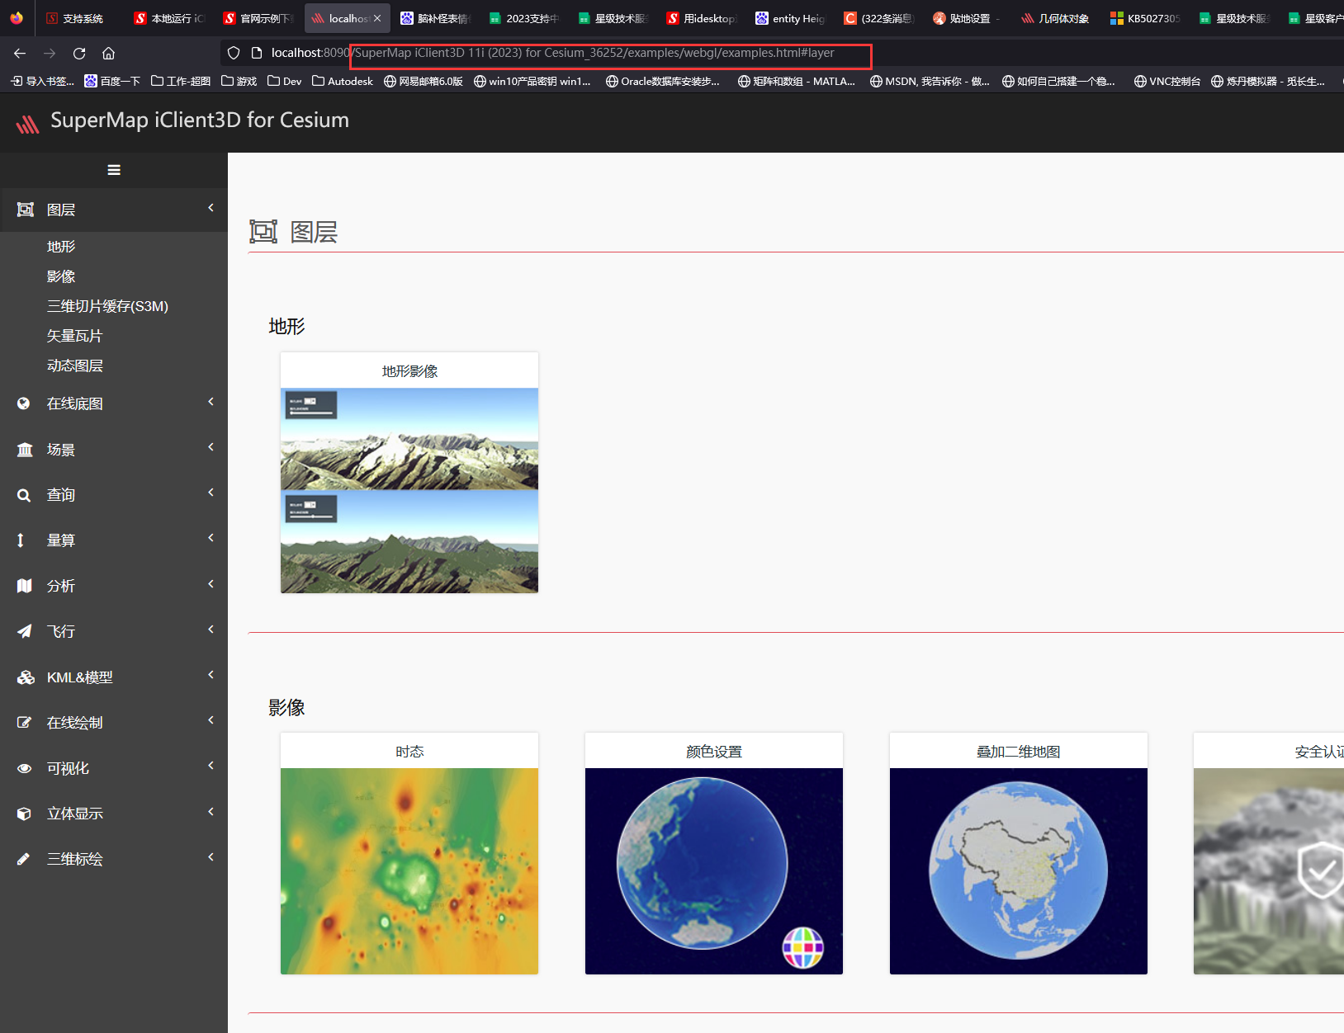The width and height of the screenshot is (1344, 1033).
Task: Click the SuperMap red logo icon
Action: (27, 123)
